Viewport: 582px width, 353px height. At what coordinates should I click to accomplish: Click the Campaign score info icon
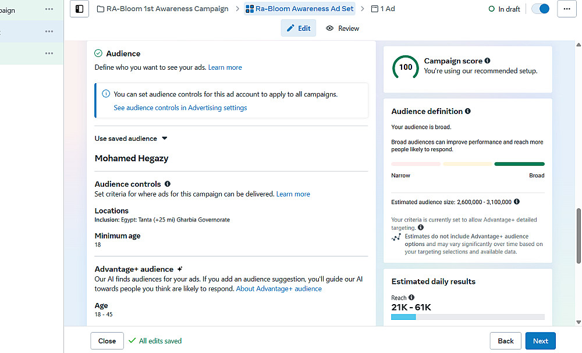pos(487,60)
